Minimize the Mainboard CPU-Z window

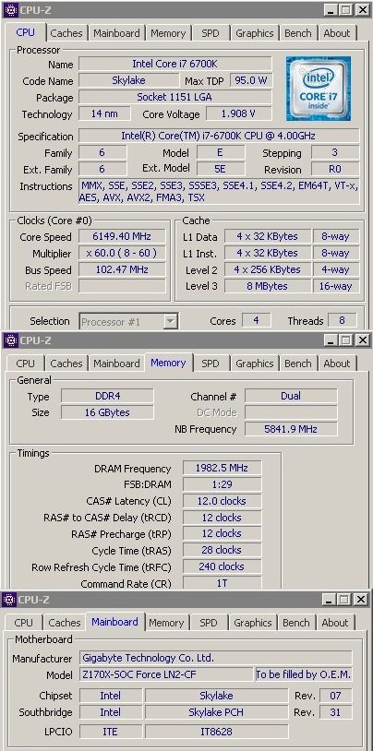point(329,599)
